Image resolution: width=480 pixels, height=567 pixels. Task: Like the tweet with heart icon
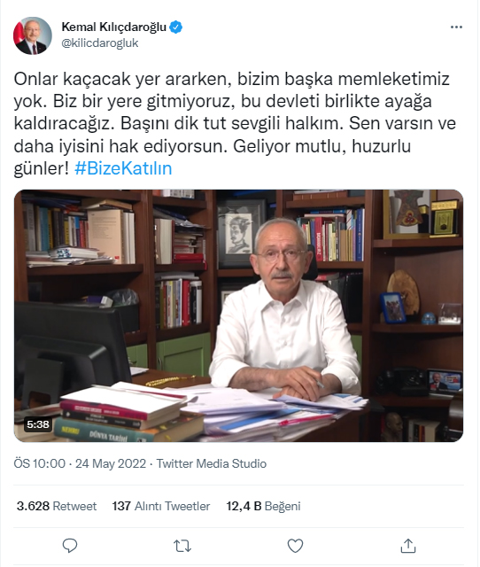coord(295,546)
